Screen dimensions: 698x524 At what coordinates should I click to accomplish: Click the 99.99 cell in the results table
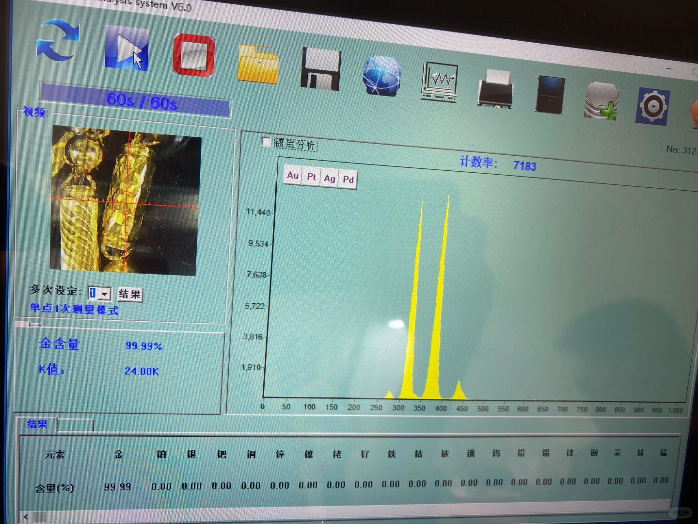click(x=118, y=487)
